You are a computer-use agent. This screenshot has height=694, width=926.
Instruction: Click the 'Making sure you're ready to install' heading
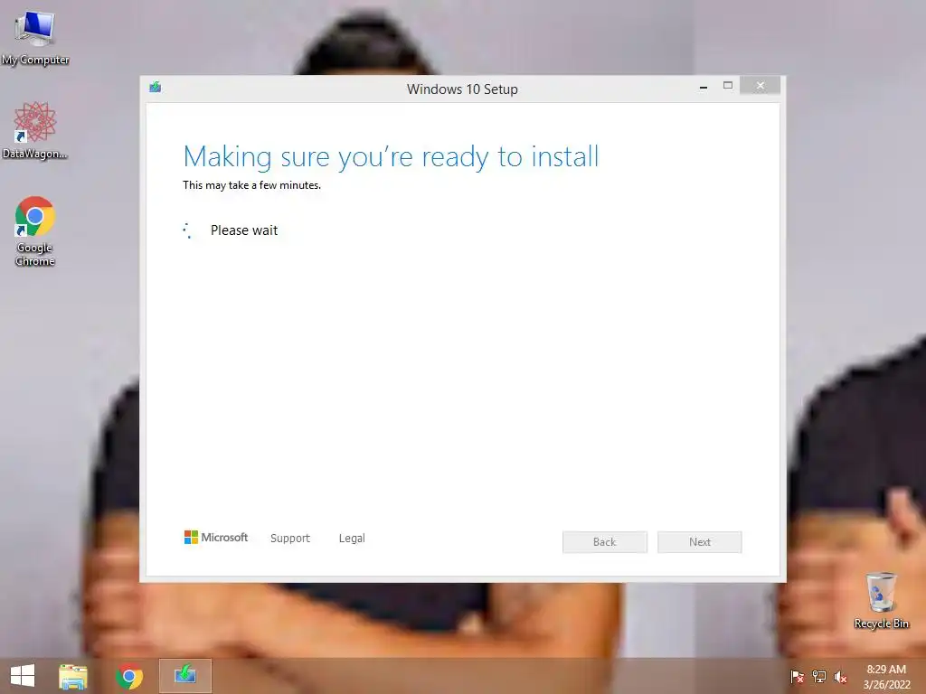coord(391,157)
